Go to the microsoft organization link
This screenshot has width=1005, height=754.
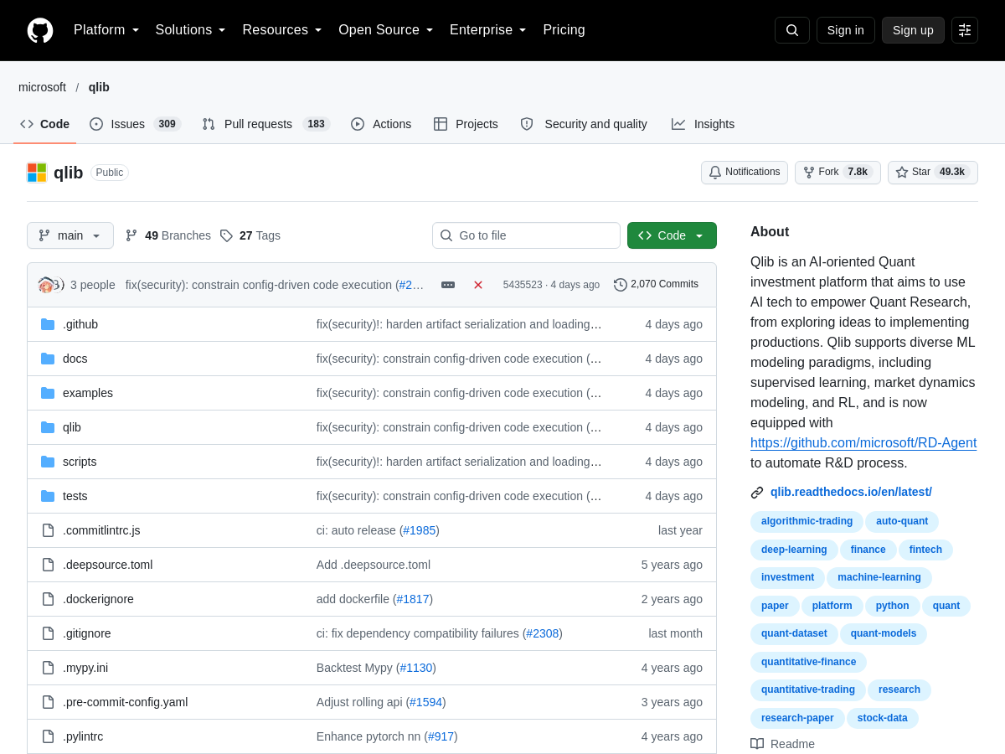pyautogui.click(x=42, y=87)
